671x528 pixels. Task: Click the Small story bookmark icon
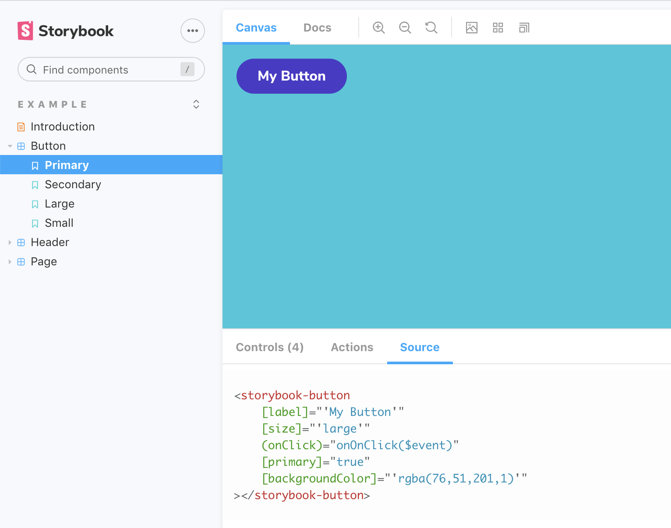35,223
